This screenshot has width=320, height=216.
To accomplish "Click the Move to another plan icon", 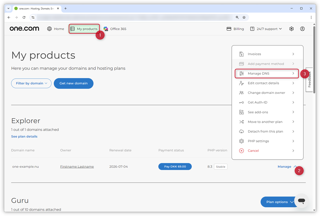I will click(x=241, y=122).
